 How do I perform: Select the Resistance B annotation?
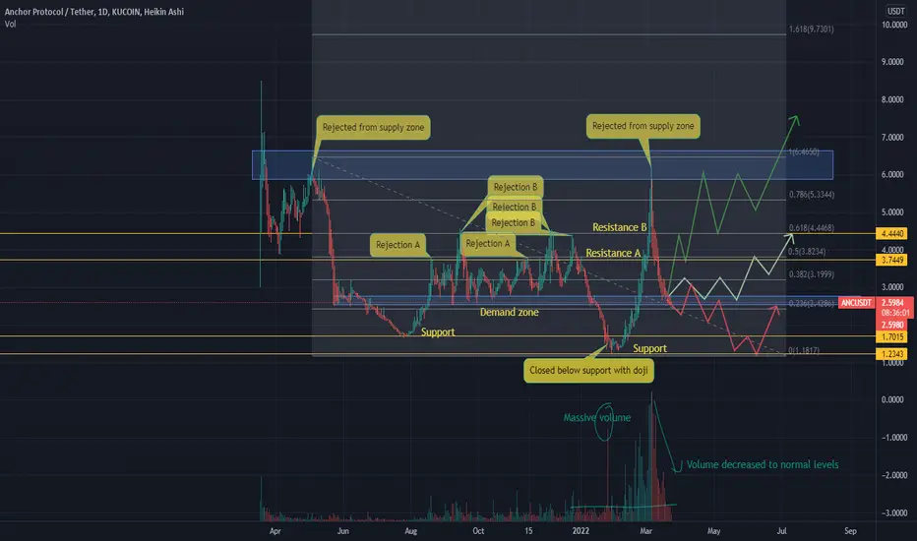[619, 227]
